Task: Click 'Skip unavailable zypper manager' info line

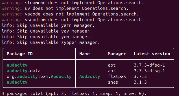Action: (x=51, y=43)
